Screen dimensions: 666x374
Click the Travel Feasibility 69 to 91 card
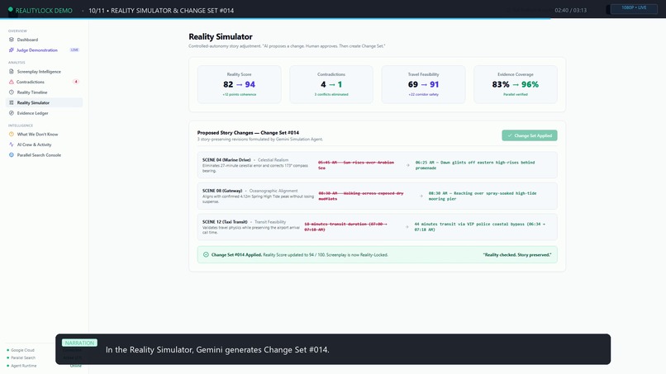[x=423, y=84]
